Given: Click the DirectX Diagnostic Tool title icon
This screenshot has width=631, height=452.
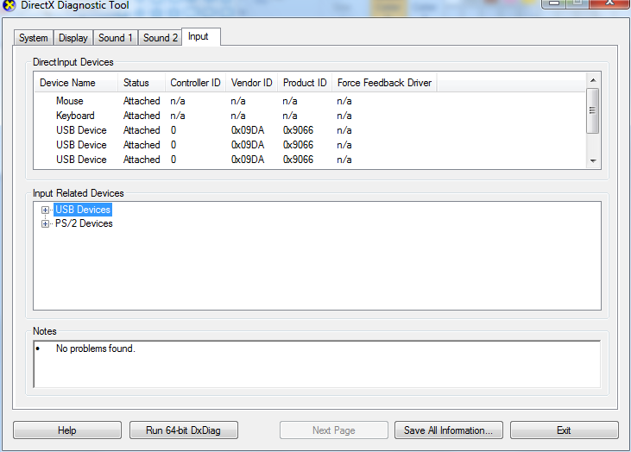Looking at the screenshot, I should pos(9,6).
